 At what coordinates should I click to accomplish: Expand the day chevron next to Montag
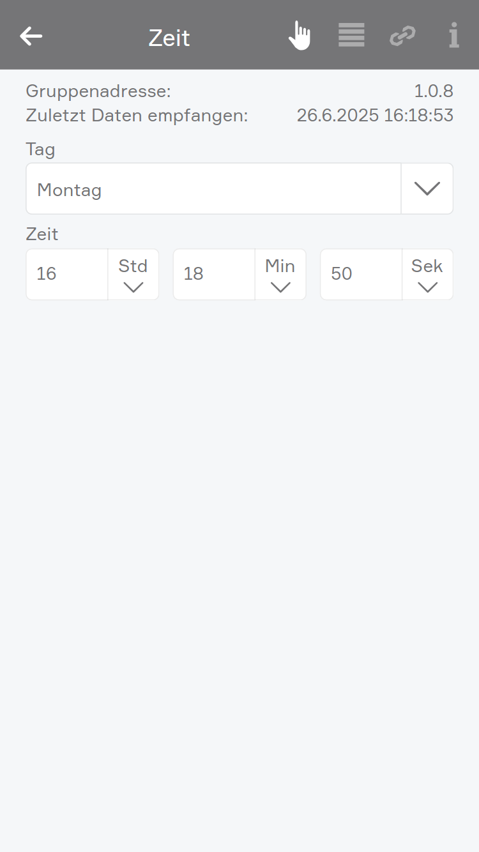click(427, 189)
